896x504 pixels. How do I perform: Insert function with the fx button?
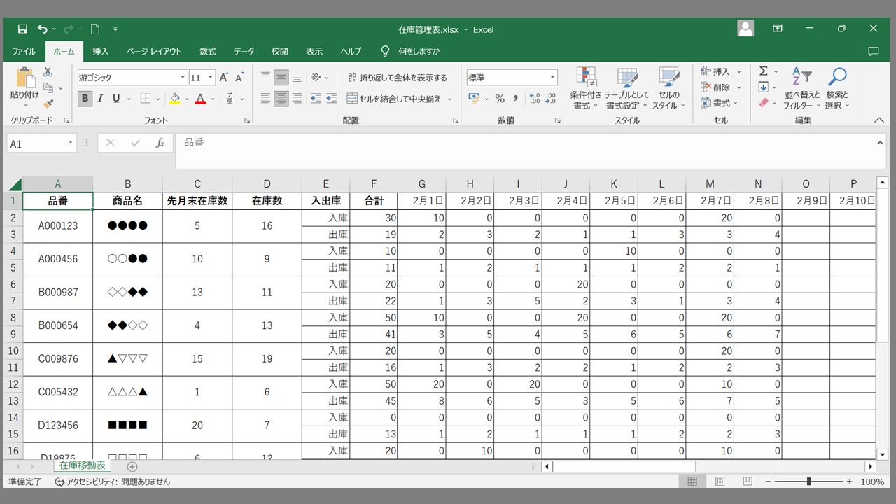160,143
